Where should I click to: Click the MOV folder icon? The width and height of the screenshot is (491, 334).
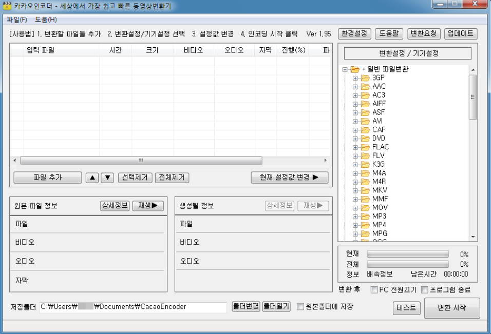click(365, 208)
